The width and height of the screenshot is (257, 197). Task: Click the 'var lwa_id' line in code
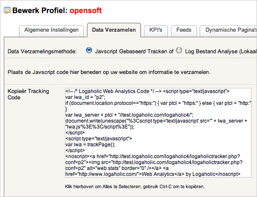coord(85,97)
